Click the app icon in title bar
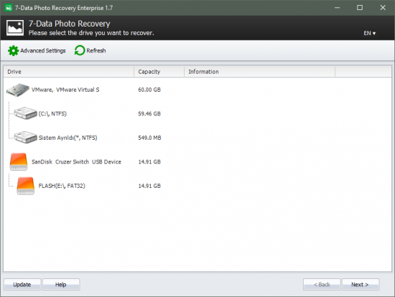 tap(9, 8)
